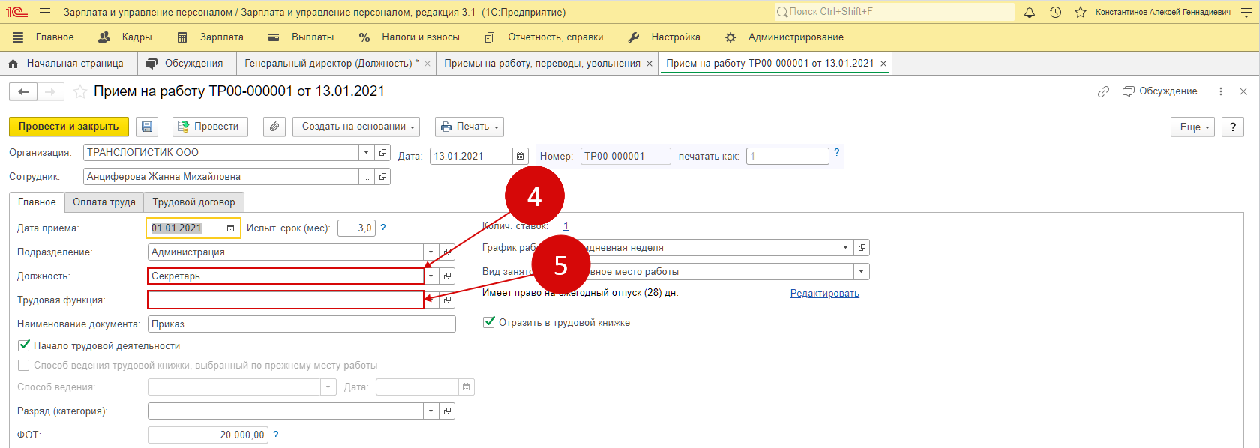Click the Редактировать link

tap(824, 294)
